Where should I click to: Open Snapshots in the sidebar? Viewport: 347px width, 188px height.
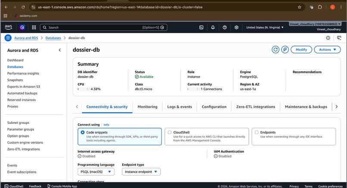[15, 80]
